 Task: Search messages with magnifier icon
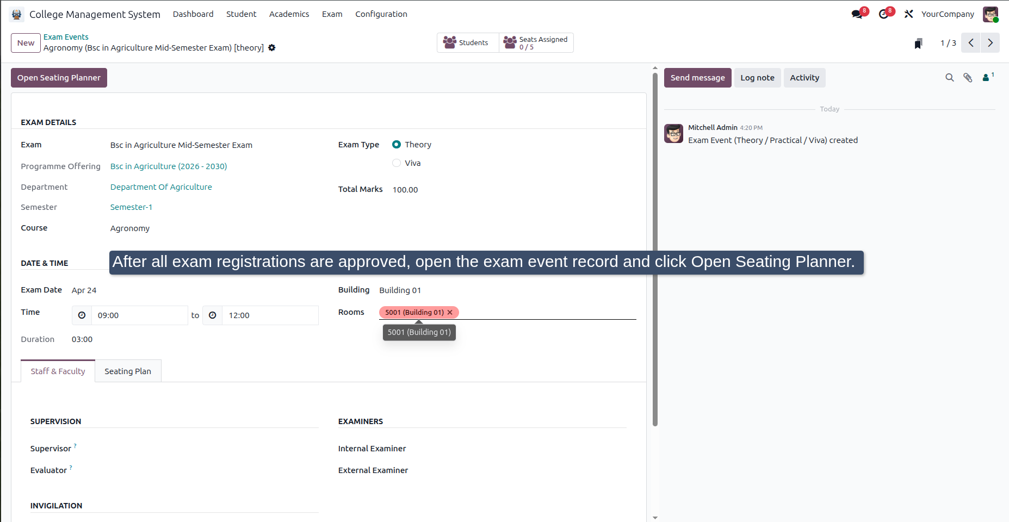click(x=950, y=78)
